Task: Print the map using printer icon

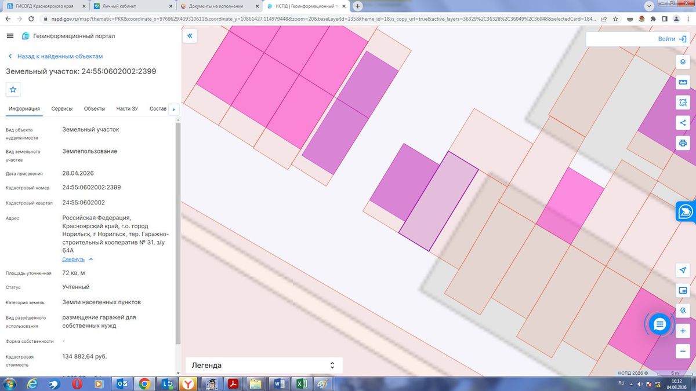Action: [683, 143]
